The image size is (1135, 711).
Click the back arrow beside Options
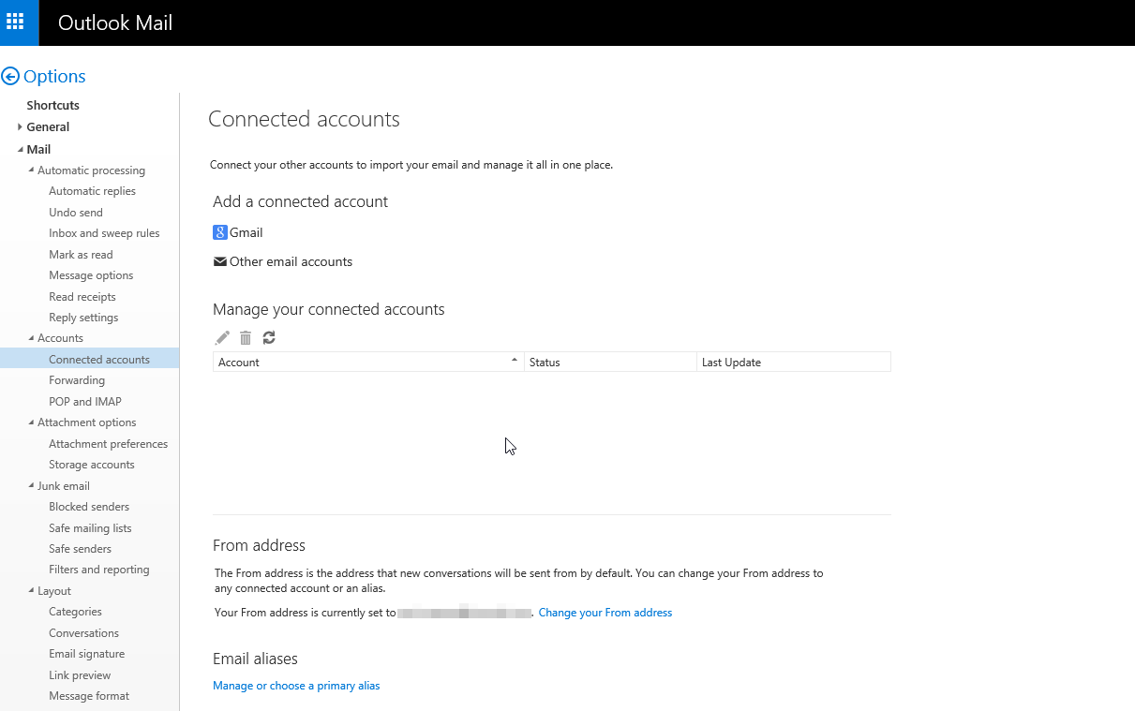pyautogui.click(x=10, y=77)
